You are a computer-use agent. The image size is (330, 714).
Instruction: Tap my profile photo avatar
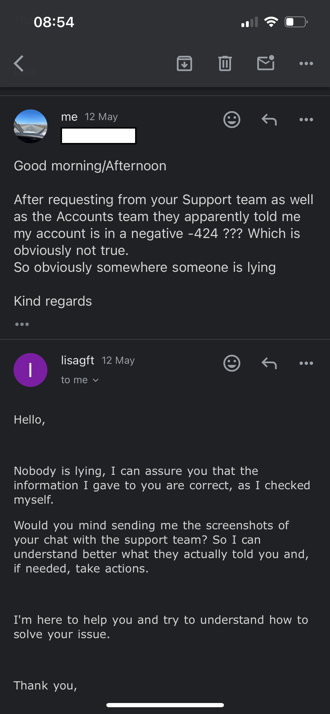coord(30,126)
